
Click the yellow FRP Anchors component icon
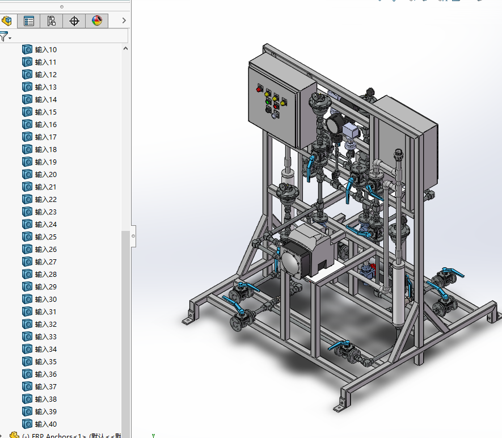click(15, 435)
